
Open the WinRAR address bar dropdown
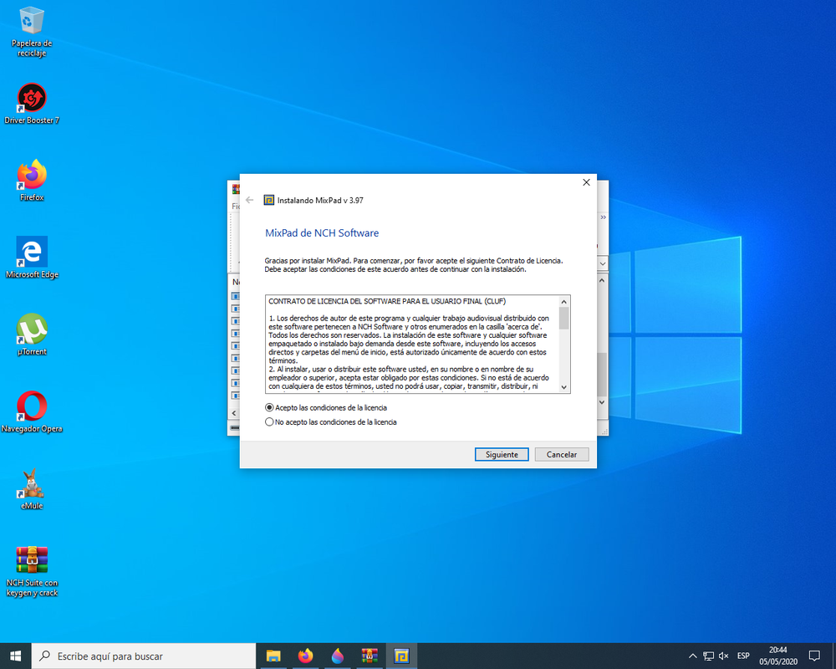(x=603, y=263)
